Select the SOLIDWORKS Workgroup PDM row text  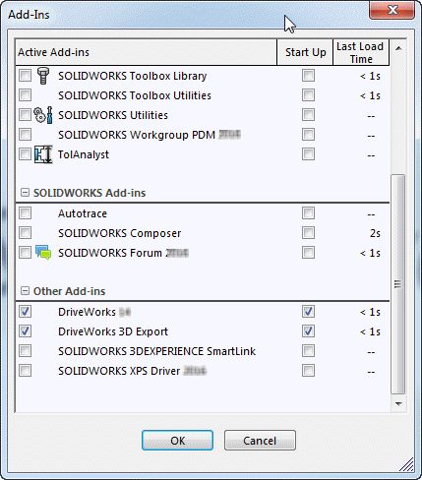tap(150, 135)
